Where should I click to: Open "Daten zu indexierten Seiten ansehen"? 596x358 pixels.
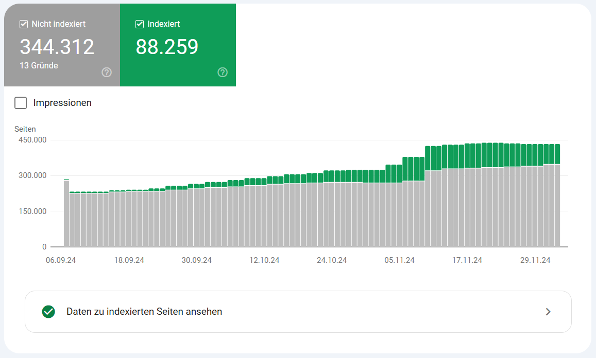[144, 311]
